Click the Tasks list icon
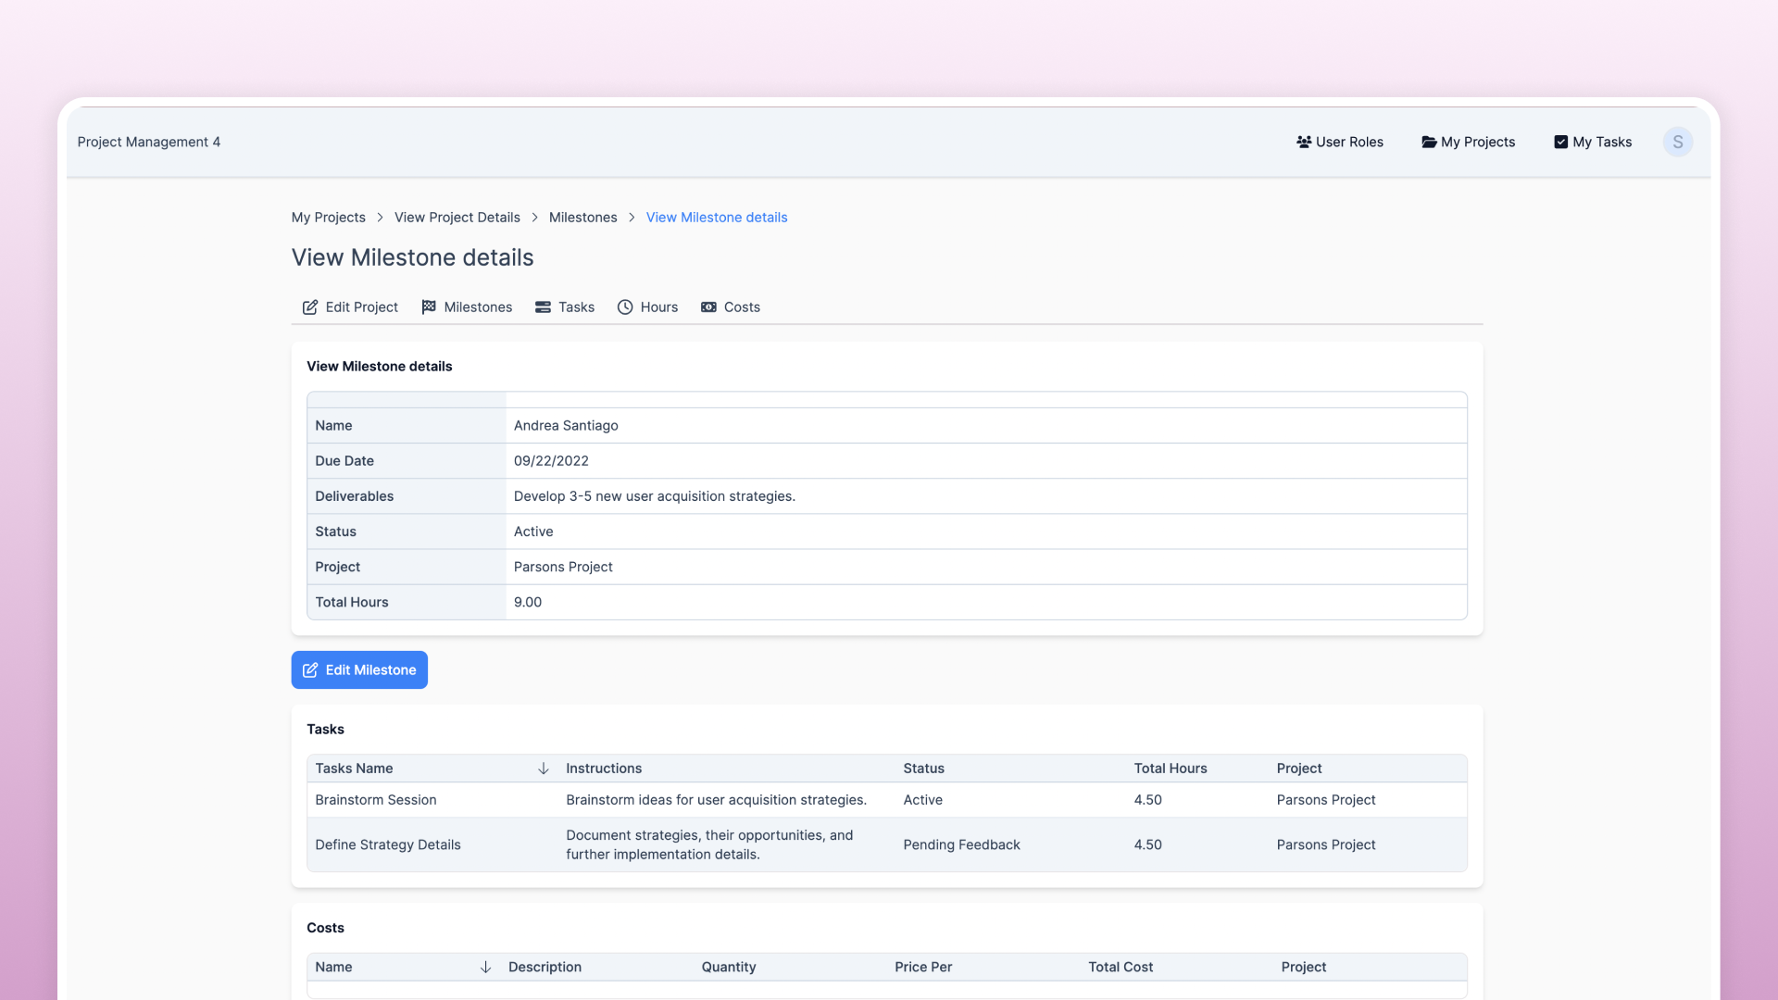Image resolution: width=1778 pixels, height=1000 pixels. coord(543,307)
